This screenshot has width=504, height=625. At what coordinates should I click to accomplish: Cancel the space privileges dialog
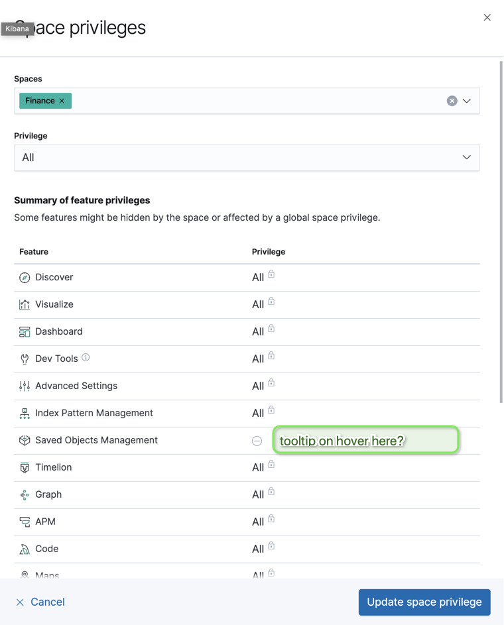40,602
